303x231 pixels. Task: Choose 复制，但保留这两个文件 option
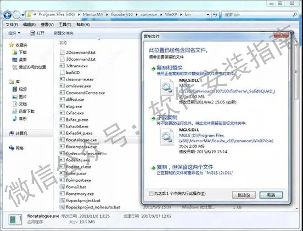[x=185, y=167]
